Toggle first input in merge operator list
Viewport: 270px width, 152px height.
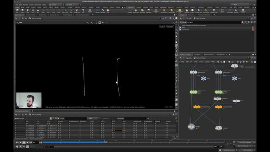180,27
